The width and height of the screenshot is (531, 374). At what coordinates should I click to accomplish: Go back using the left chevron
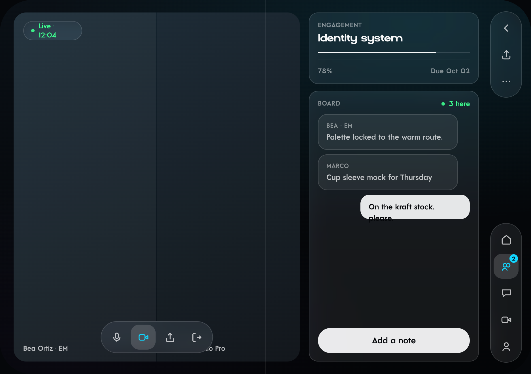click(506, 28)
